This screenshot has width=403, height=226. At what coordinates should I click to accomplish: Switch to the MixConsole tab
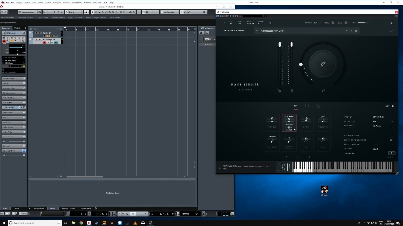tap(39, 208)
